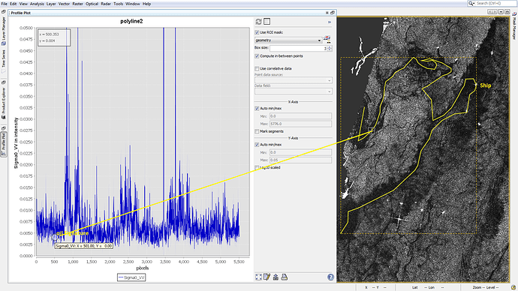Open the mask manager icon beside geometry
This screenshot has height=291, width=518.
coord(327,40)
